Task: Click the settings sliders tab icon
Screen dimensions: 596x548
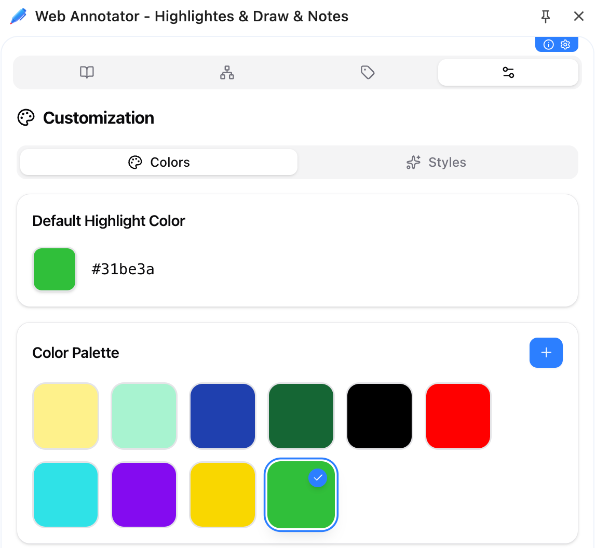Action: tap(508, 72)
